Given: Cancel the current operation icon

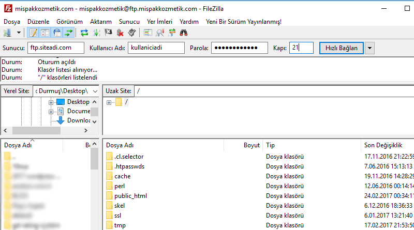Looking at the screenshot, I should pos(108,33).
